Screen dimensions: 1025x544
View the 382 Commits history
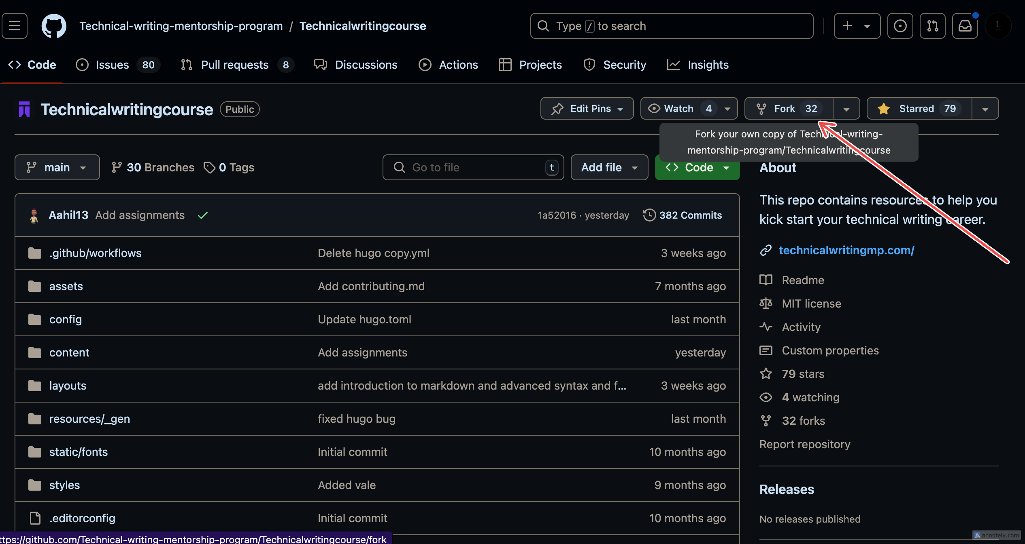683,215
